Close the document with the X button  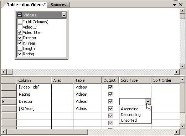pos(181,5)
